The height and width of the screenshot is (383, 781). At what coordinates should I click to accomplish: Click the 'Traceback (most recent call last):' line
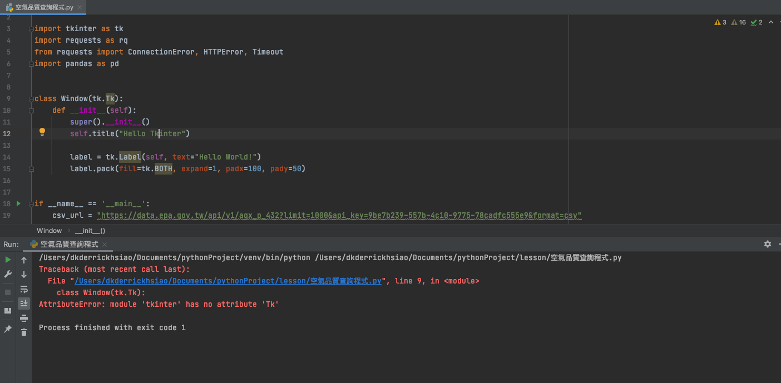pos(115,269)
